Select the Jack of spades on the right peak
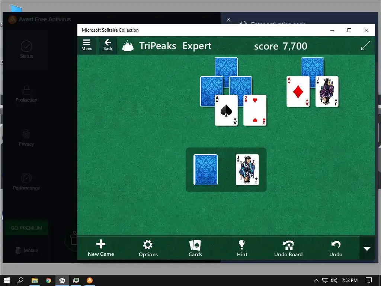Image resolution: width=381 pixels, height=286 pixels. pyautogui.click(x=327, y=92)
